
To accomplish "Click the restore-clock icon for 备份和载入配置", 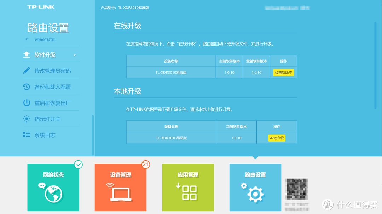I will click(27, 87).
